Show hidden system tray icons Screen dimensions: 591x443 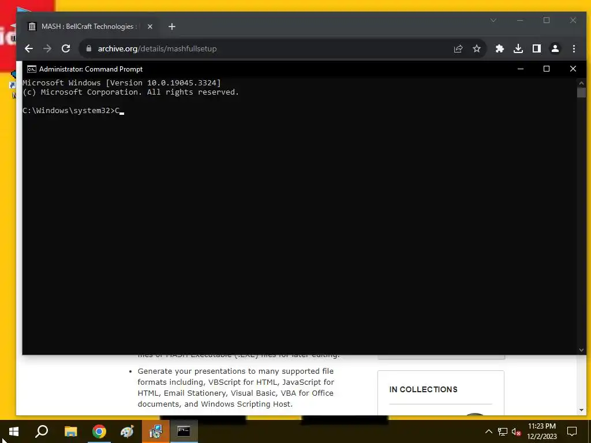point(488,431)
